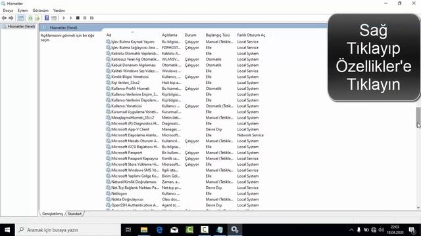Select Hizmetler (Yerel) in the tree pane
This screenshot has height=236, width=421.
[x=21, y=26]
